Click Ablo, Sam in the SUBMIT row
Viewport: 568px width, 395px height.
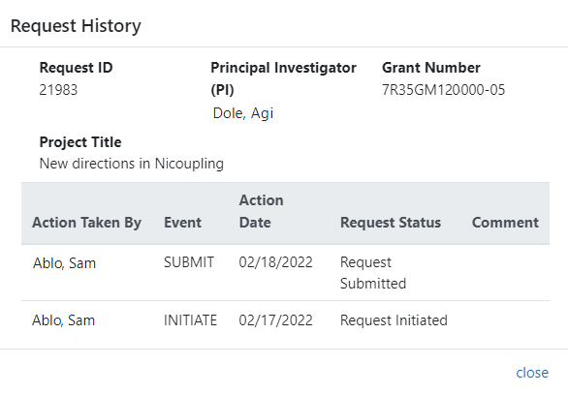pos(64,263)
